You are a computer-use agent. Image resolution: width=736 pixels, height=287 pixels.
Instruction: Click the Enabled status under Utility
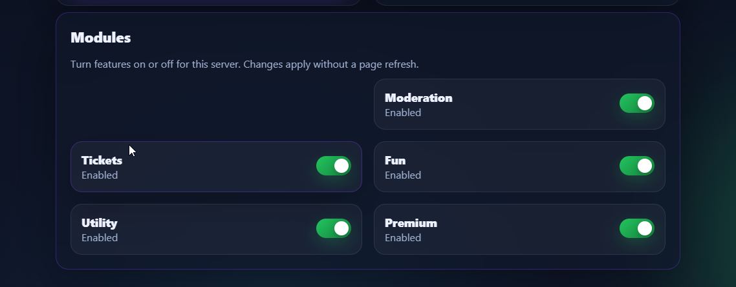tap(100, 238)
